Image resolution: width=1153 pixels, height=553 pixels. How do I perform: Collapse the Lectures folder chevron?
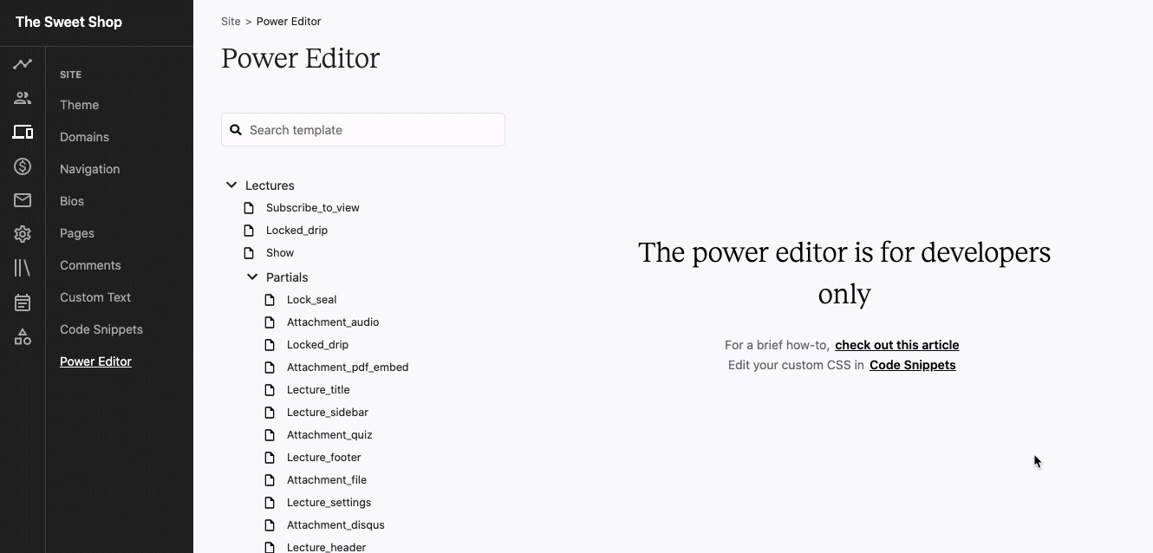tap(231, 185)
